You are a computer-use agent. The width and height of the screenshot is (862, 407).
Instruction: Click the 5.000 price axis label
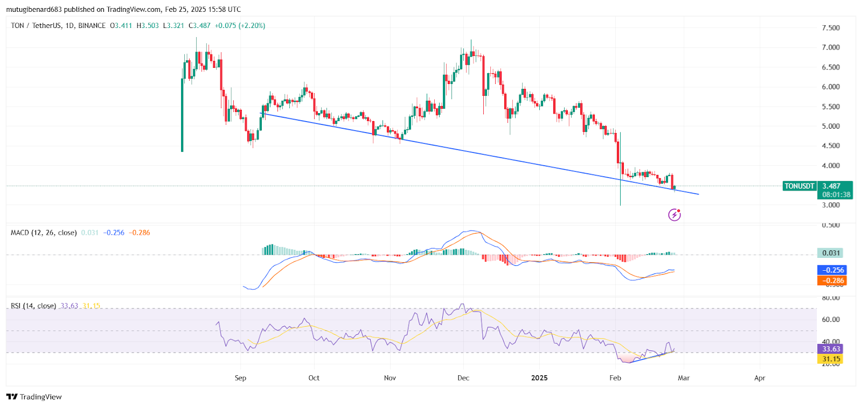coord(831,126)
